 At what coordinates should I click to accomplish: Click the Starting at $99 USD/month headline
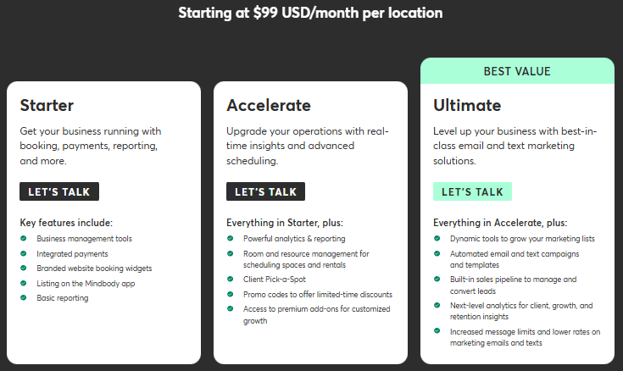310,13
